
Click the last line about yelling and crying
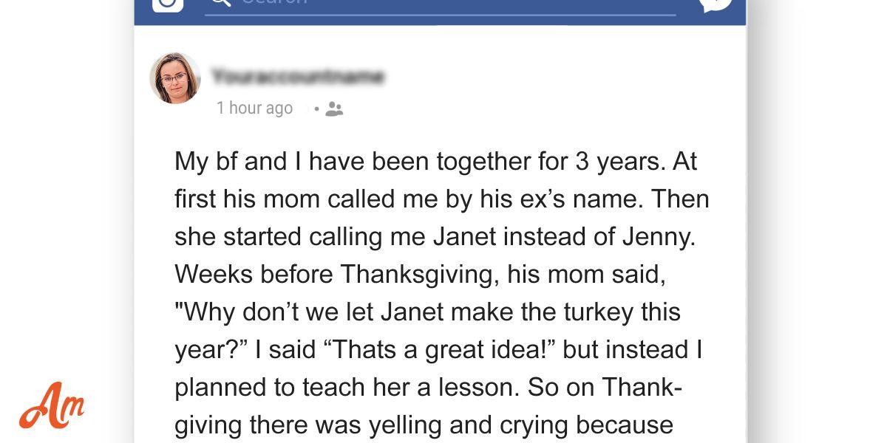tap(424, 425)
